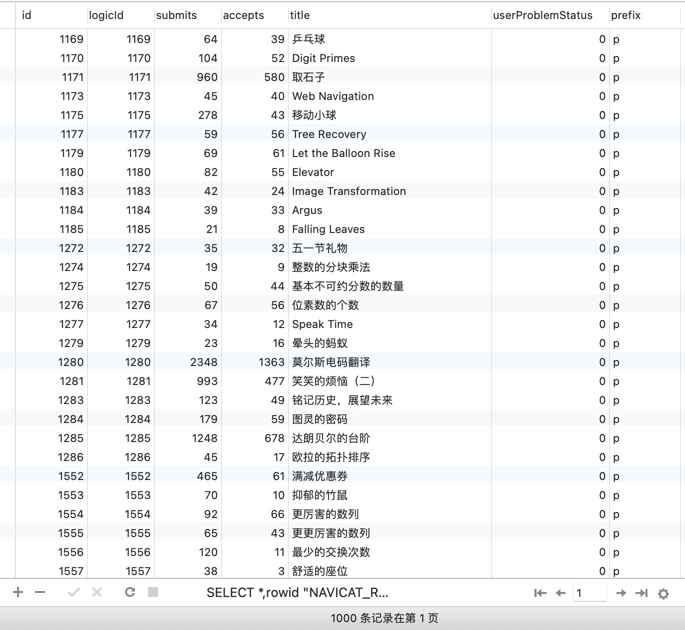Click the userProblemStatus column header
Image resolution: width=685 pixels, height=630 pixels.
(x=550, y=15)
